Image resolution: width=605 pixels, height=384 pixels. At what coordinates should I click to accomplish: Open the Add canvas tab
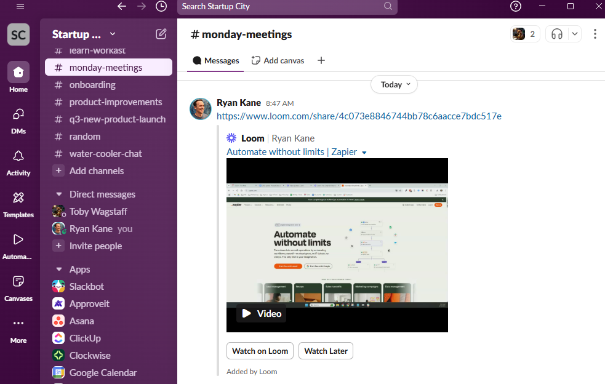278,60
